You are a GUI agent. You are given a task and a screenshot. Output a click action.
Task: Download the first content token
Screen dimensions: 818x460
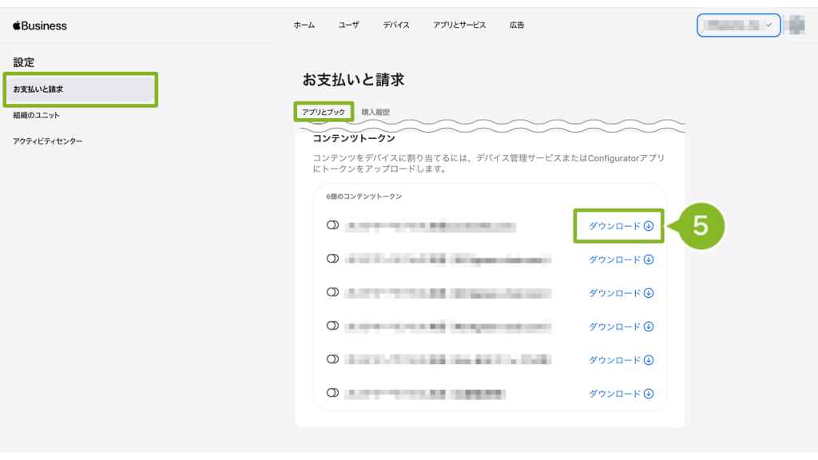(621, 226)
